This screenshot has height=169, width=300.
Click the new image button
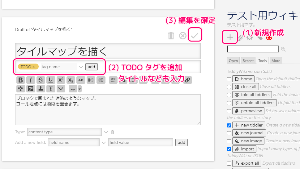[248, 141]
